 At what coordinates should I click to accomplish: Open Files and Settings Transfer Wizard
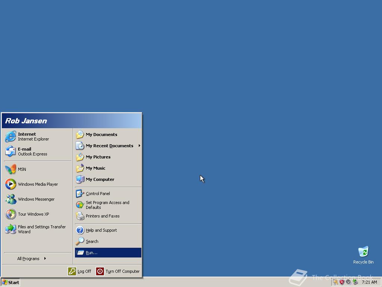click(x=38, y=229)
